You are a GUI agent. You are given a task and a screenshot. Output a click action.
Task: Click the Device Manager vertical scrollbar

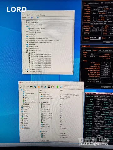73,46
